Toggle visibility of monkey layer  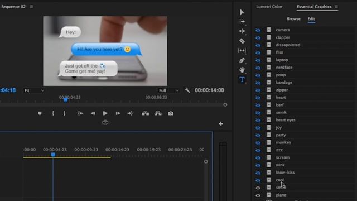(258, 143)
